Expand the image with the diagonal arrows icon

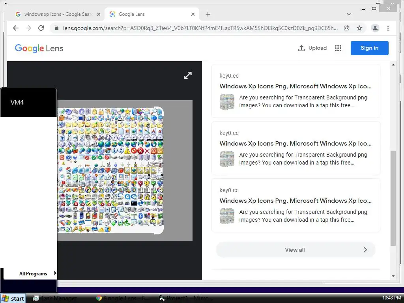point(188,75)
